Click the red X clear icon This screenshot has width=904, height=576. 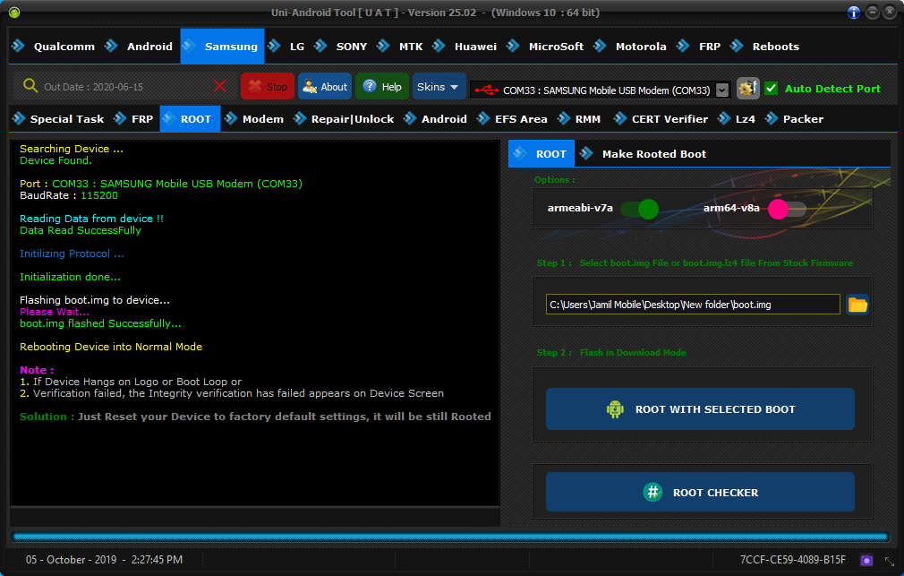tap(219, 86)
